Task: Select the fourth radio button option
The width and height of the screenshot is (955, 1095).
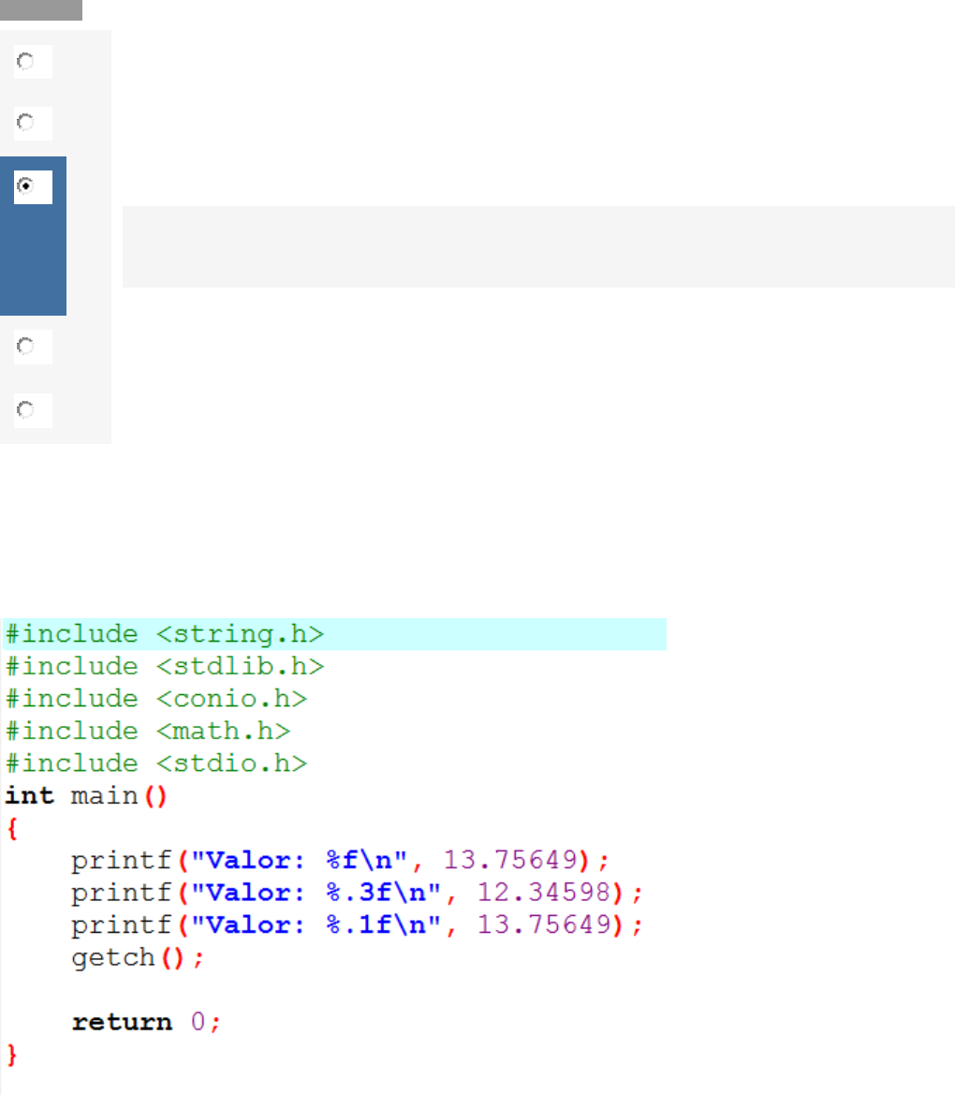Action: [x=26, y=347]
